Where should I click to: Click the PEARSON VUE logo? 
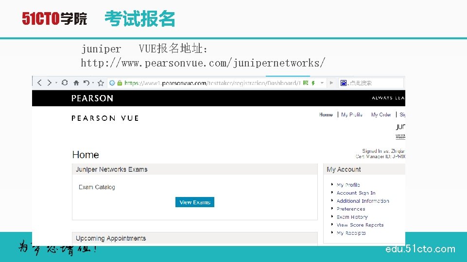pyautogui.click(x=105, y=118)
